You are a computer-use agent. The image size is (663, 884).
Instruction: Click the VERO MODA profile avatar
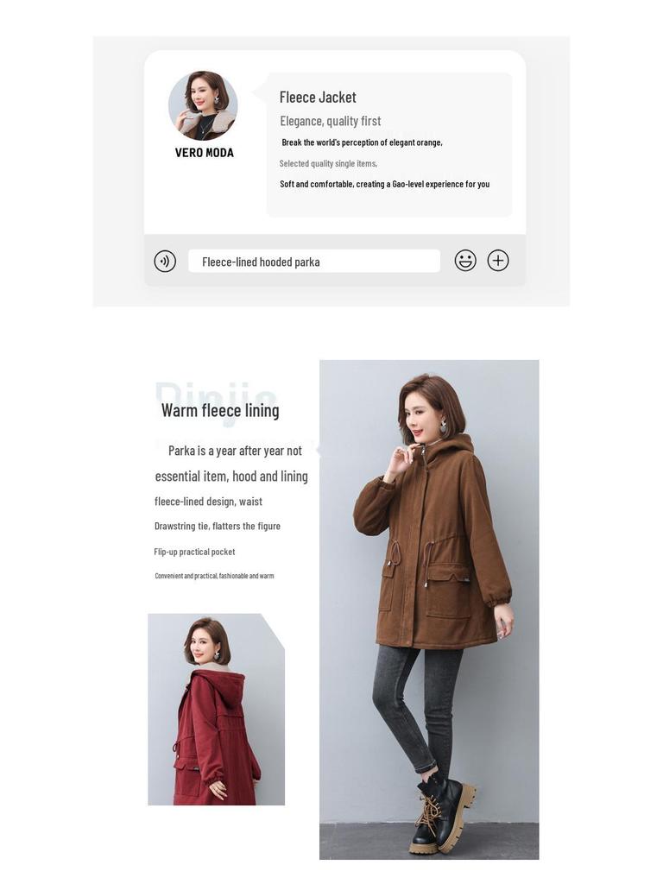pos(203,105)
